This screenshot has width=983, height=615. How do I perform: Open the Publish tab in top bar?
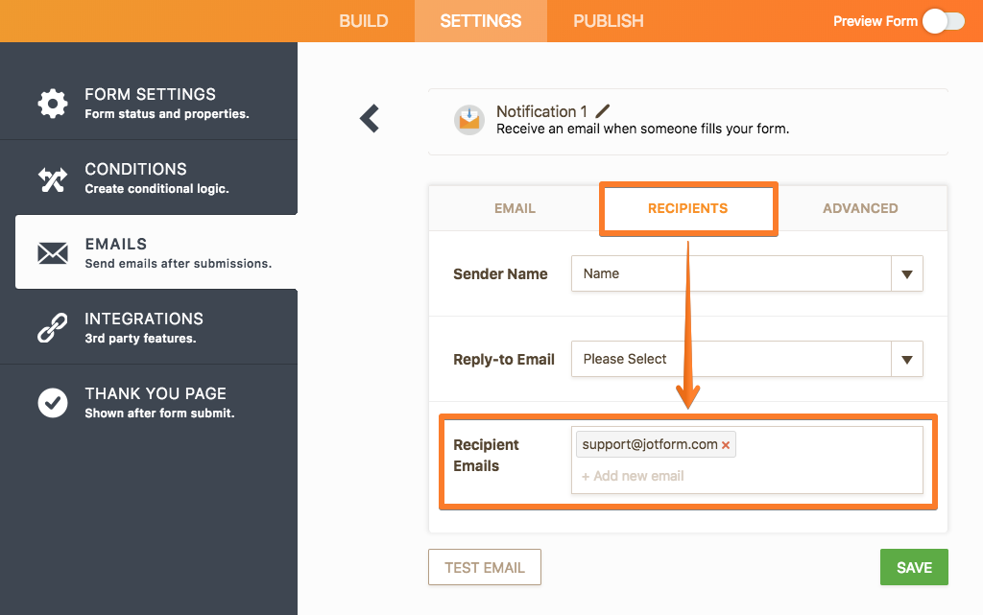[x=609, y=21]
